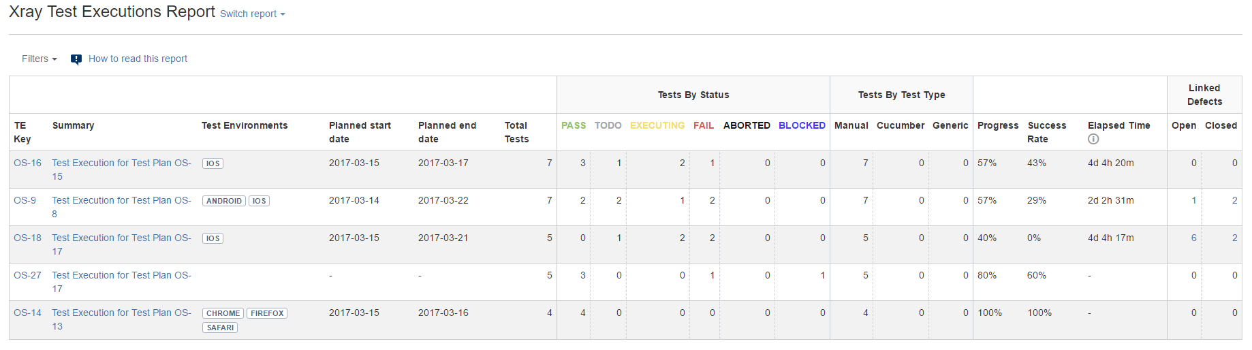The image size is (1252, 350).
Task: Expand the Filters dropdown
Action: click(x=40, y=59)
